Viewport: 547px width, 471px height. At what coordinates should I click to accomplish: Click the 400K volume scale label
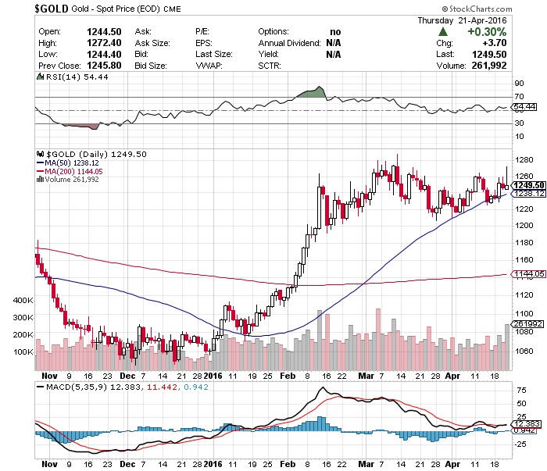point(23,300)
